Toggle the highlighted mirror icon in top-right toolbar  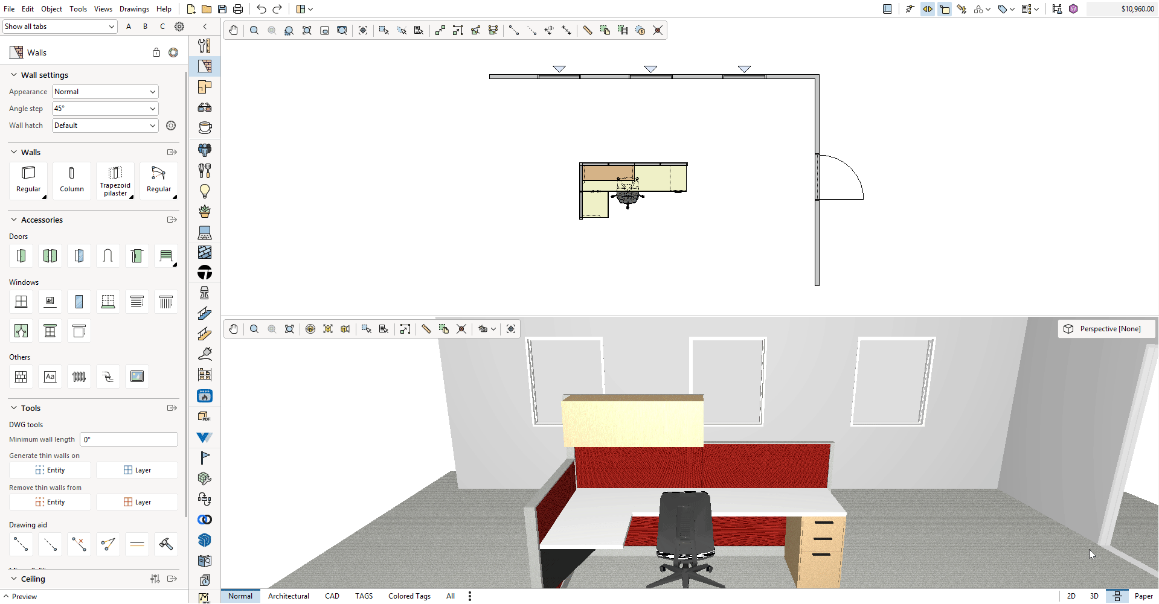pyautogui.click(x=928, y=9)
